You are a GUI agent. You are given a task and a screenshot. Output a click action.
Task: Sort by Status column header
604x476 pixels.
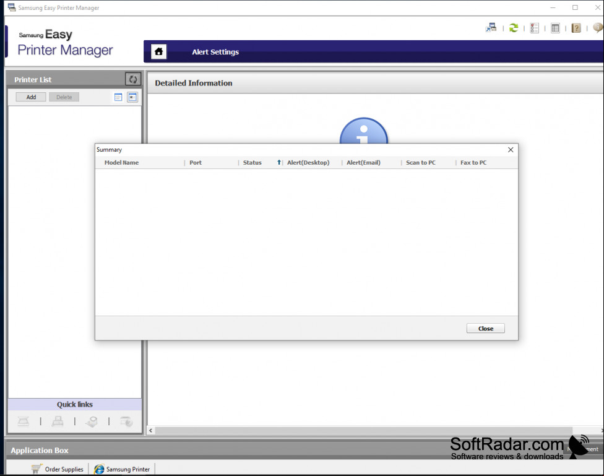(252, 163)
